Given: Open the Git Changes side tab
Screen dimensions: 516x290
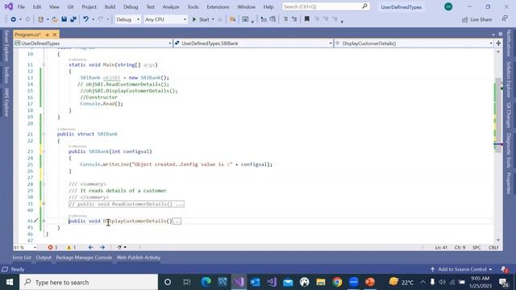Looking at the screenshot, I should [x=509, y=114].
